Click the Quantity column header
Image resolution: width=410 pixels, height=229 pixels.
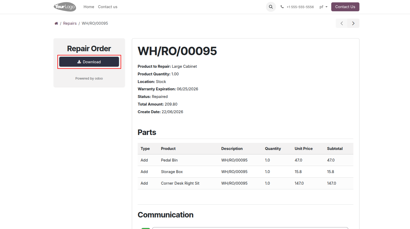pyautogui.click(x=273, y=149)
